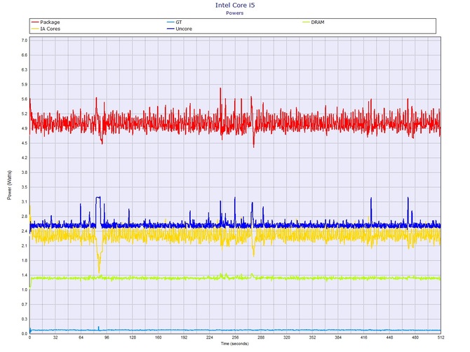
Task: Click the light blue GT legend marker
Action: (170, 22)
